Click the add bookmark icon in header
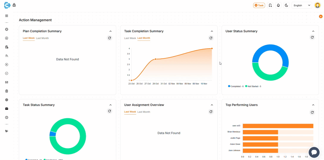This screenshot has width=324, height=160. pyautogui.click(x=270, y=5)
